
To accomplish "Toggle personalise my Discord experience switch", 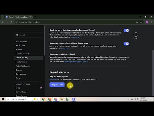I will coord(126,44).
